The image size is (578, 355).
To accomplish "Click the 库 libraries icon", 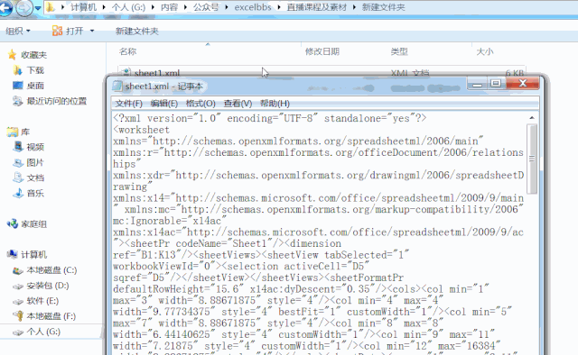I will [12, 132].
